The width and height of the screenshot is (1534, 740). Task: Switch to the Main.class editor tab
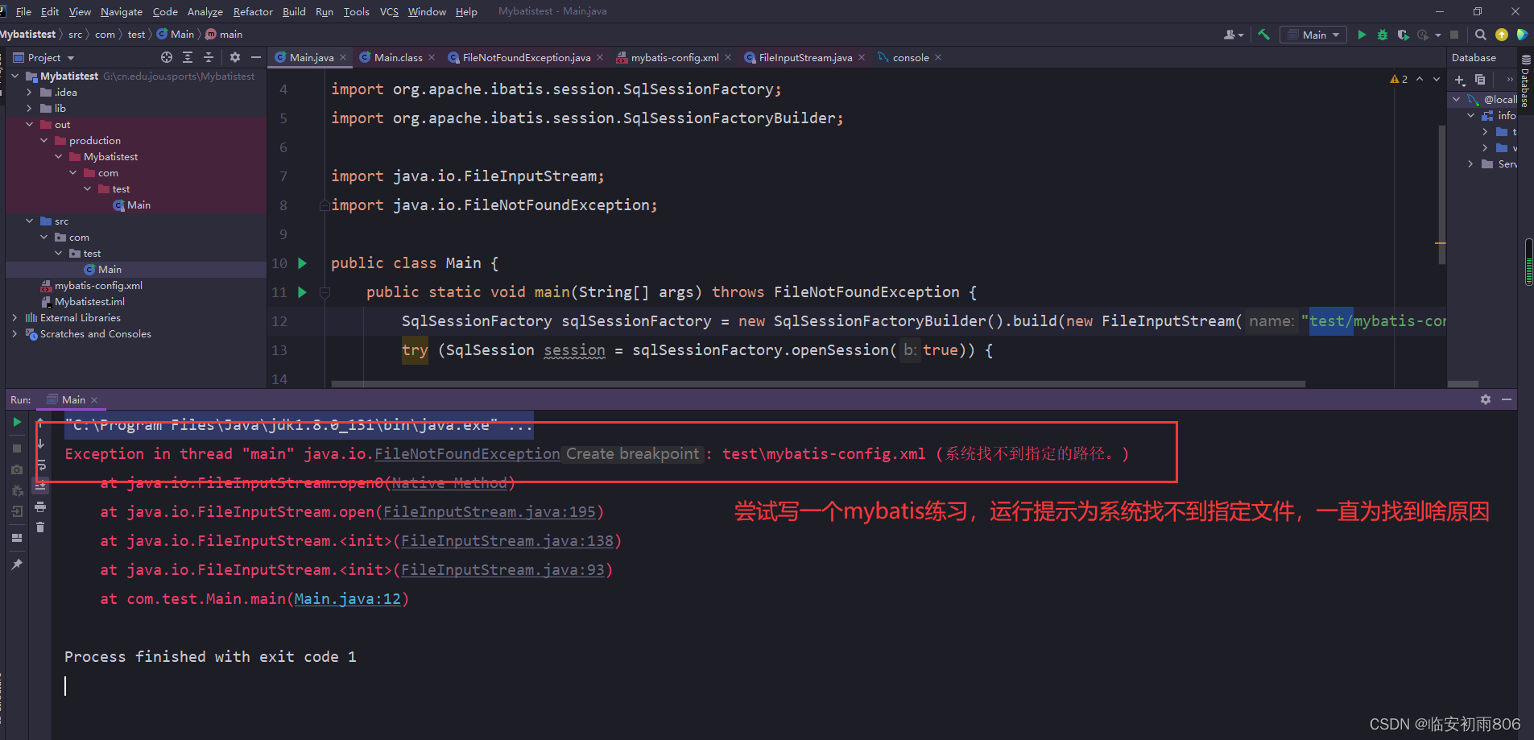coord(397,57)
